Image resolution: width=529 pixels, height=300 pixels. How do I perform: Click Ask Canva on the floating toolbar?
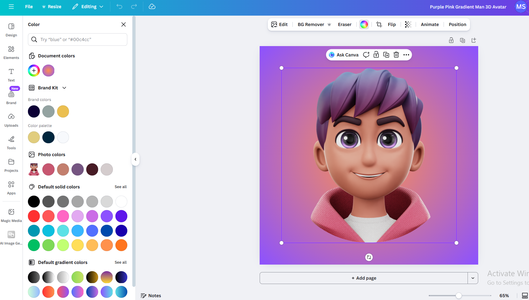343,55
